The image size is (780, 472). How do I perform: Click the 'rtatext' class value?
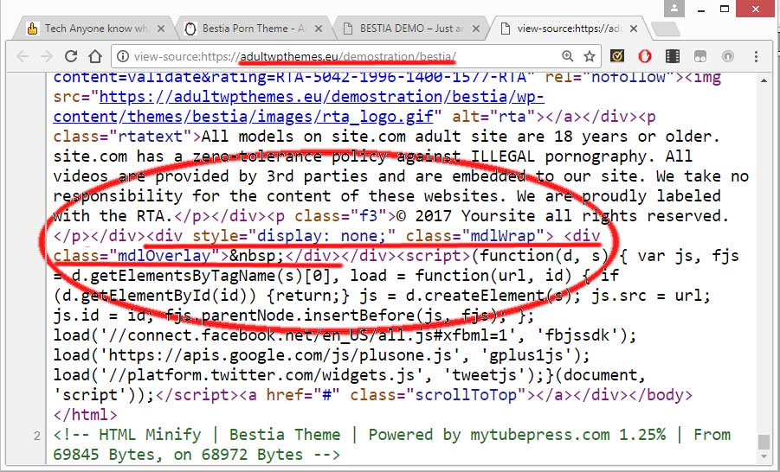point(151,136)
